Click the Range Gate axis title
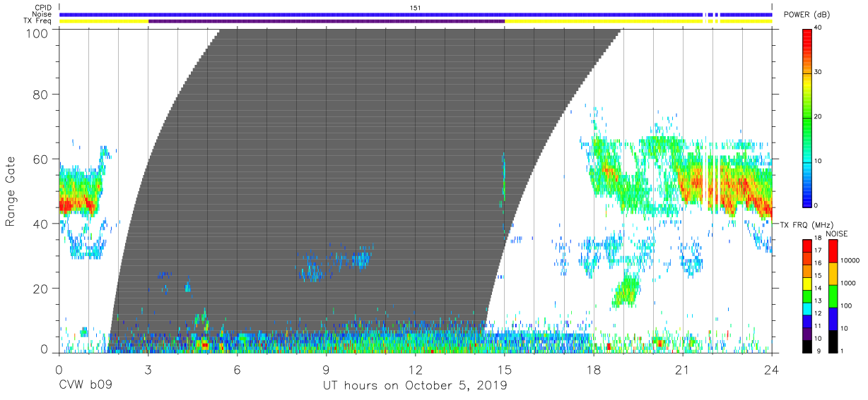This screenshot has width=868, height=400. pyautogui.click(x=11, y=191)
